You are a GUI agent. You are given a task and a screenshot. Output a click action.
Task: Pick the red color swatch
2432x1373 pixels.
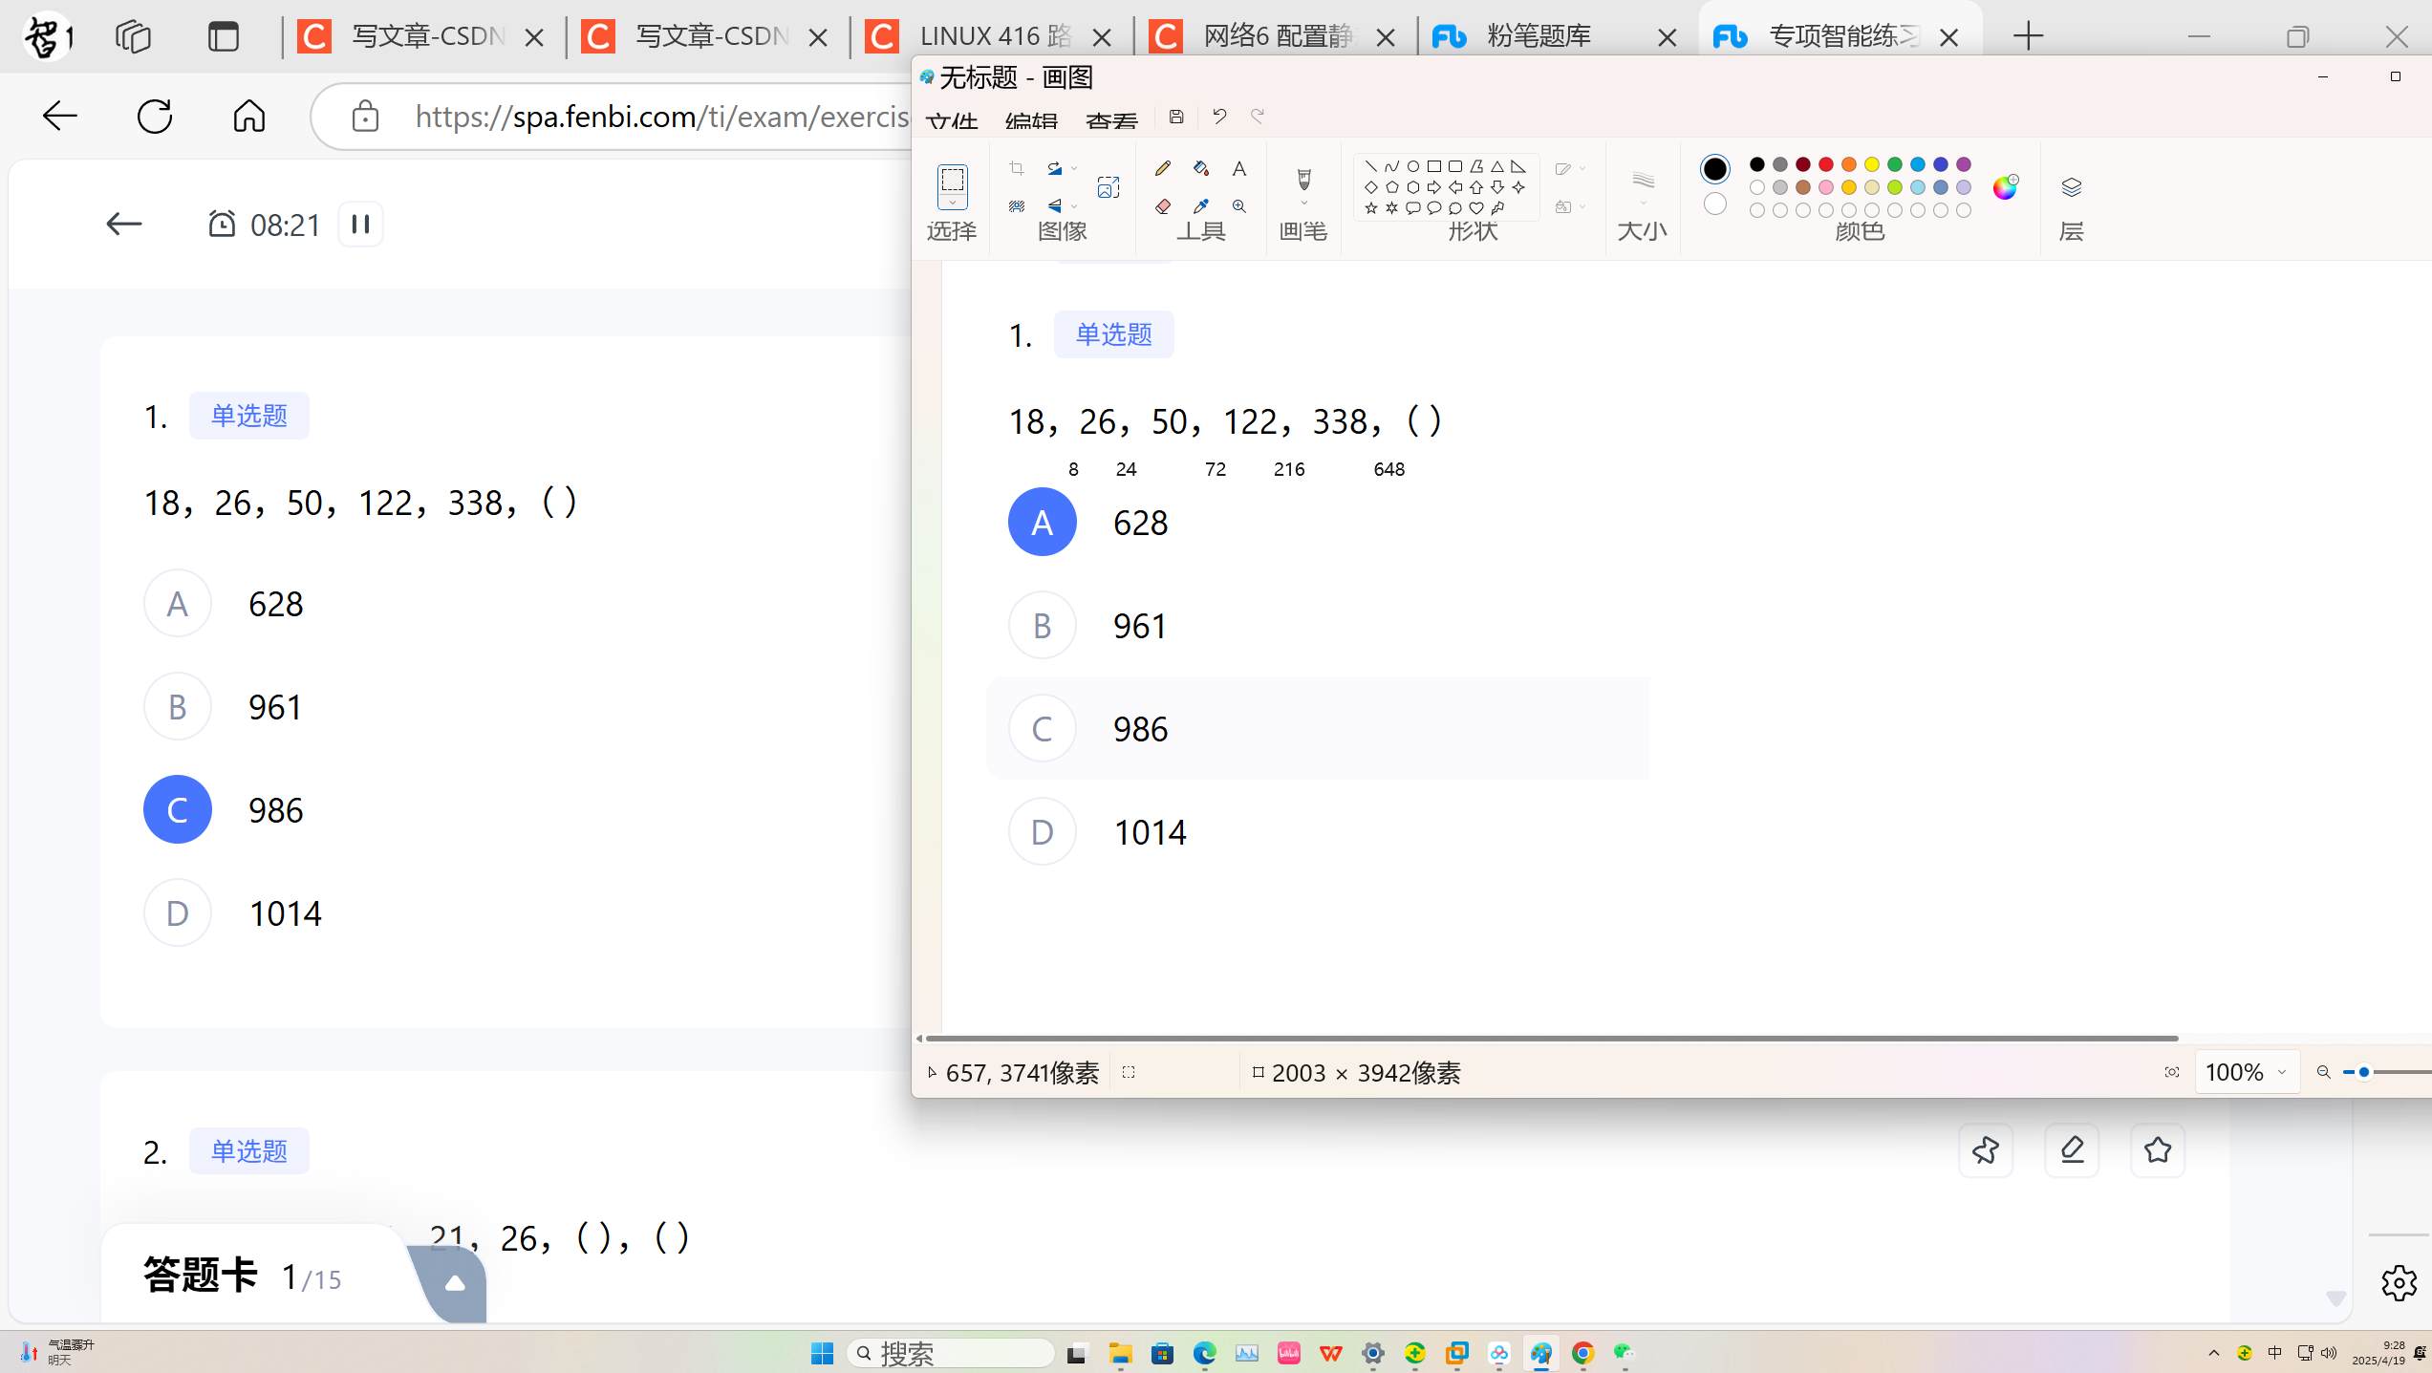pos(1826,164)
